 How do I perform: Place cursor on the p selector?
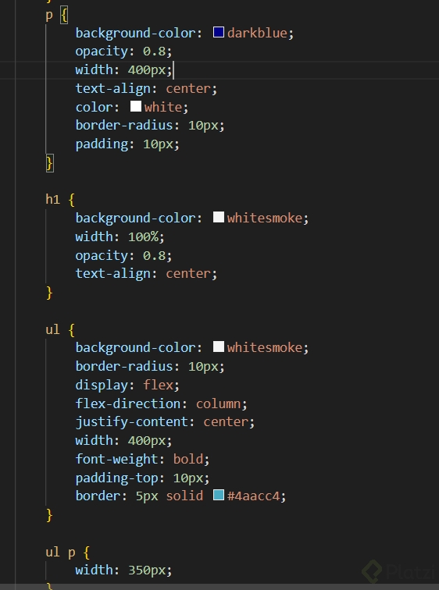point(49,16)
